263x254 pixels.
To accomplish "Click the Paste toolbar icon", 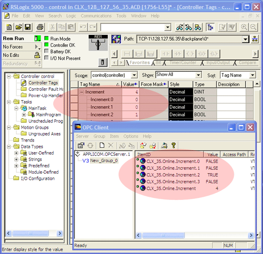I will pyautogui.click(x=71, y=27).
